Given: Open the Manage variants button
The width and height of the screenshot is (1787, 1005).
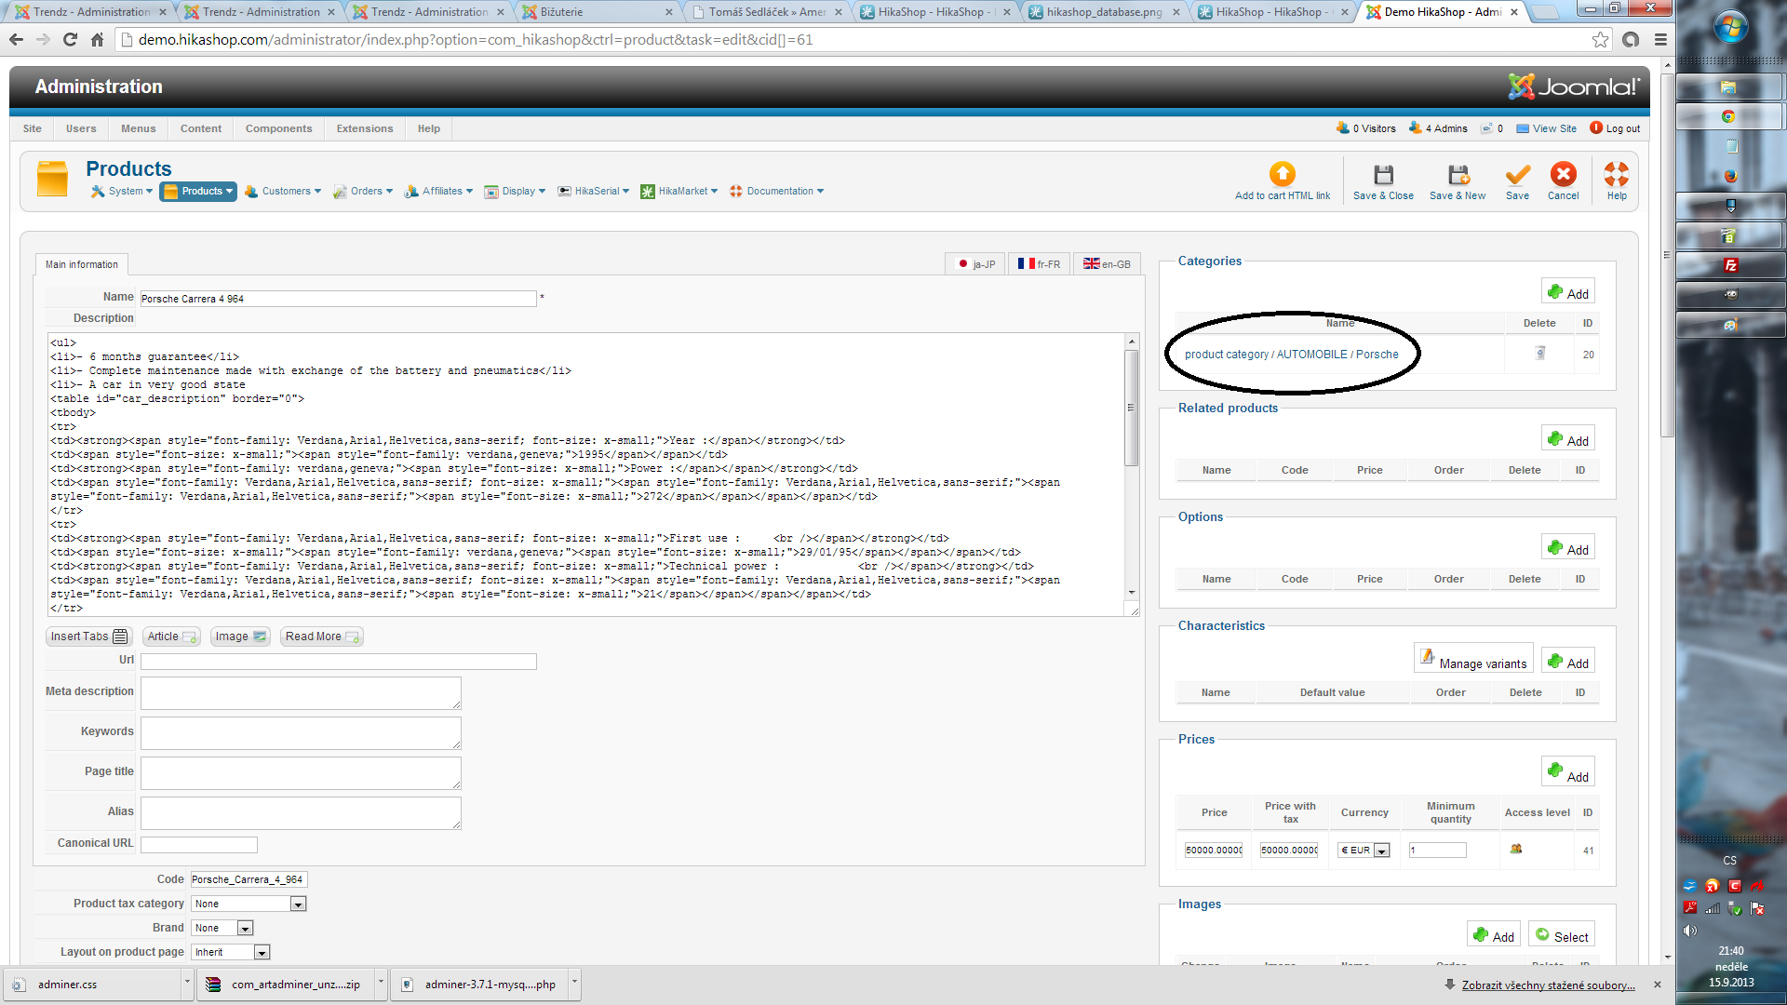Looking at the screenshot, I should pos(1473,659).
